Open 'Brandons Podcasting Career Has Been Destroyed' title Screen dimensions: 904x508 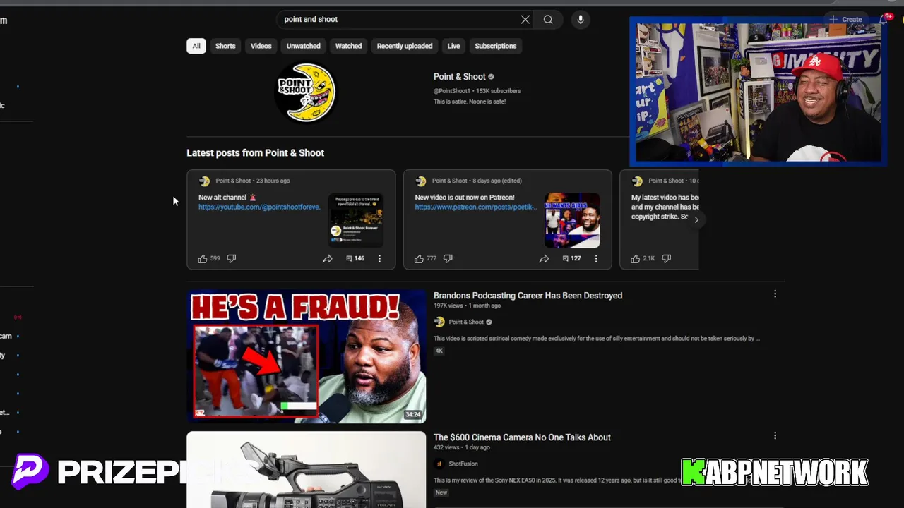528,296
